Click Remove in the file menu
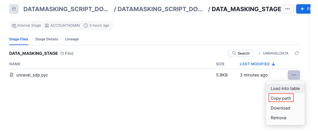 [278, 118]
